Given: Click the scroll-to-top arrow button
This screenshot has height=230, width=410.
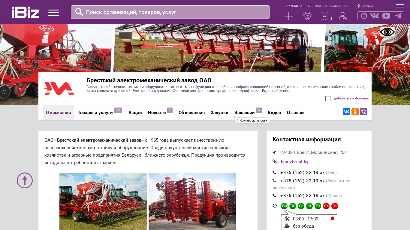Looking at the screenshot, I should coord(25,180).
